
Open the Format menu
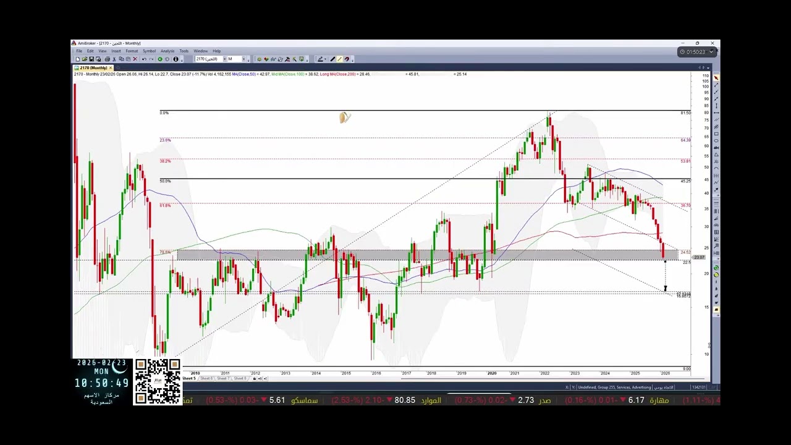[x=132, y=51]
